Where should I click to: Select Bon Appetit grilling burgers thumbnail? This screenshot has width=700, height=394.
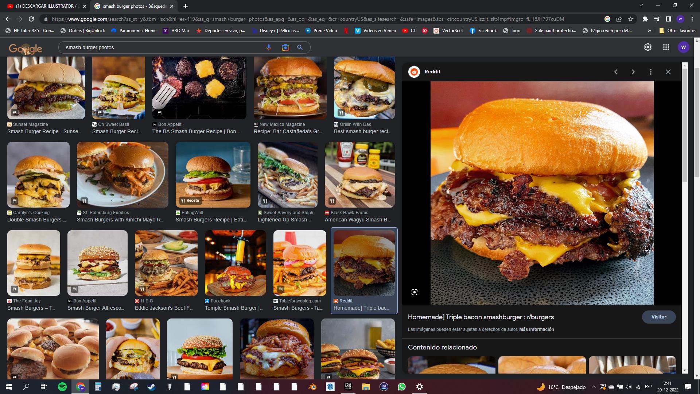pyautogui.click(x=199, y=88)
